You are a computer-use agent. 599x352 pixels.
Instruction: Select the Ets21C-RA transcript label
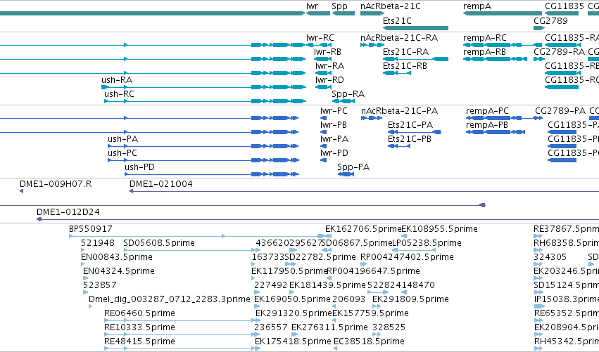(406, 52)
